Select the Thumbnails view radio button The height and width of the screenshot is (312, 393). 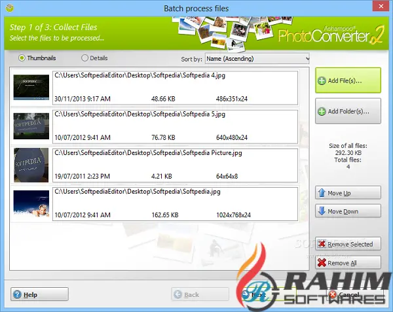coord(22,58)
